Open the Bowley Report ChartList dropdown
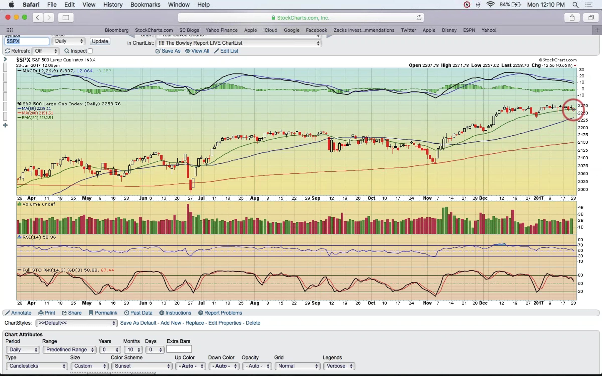 point(239,43)
